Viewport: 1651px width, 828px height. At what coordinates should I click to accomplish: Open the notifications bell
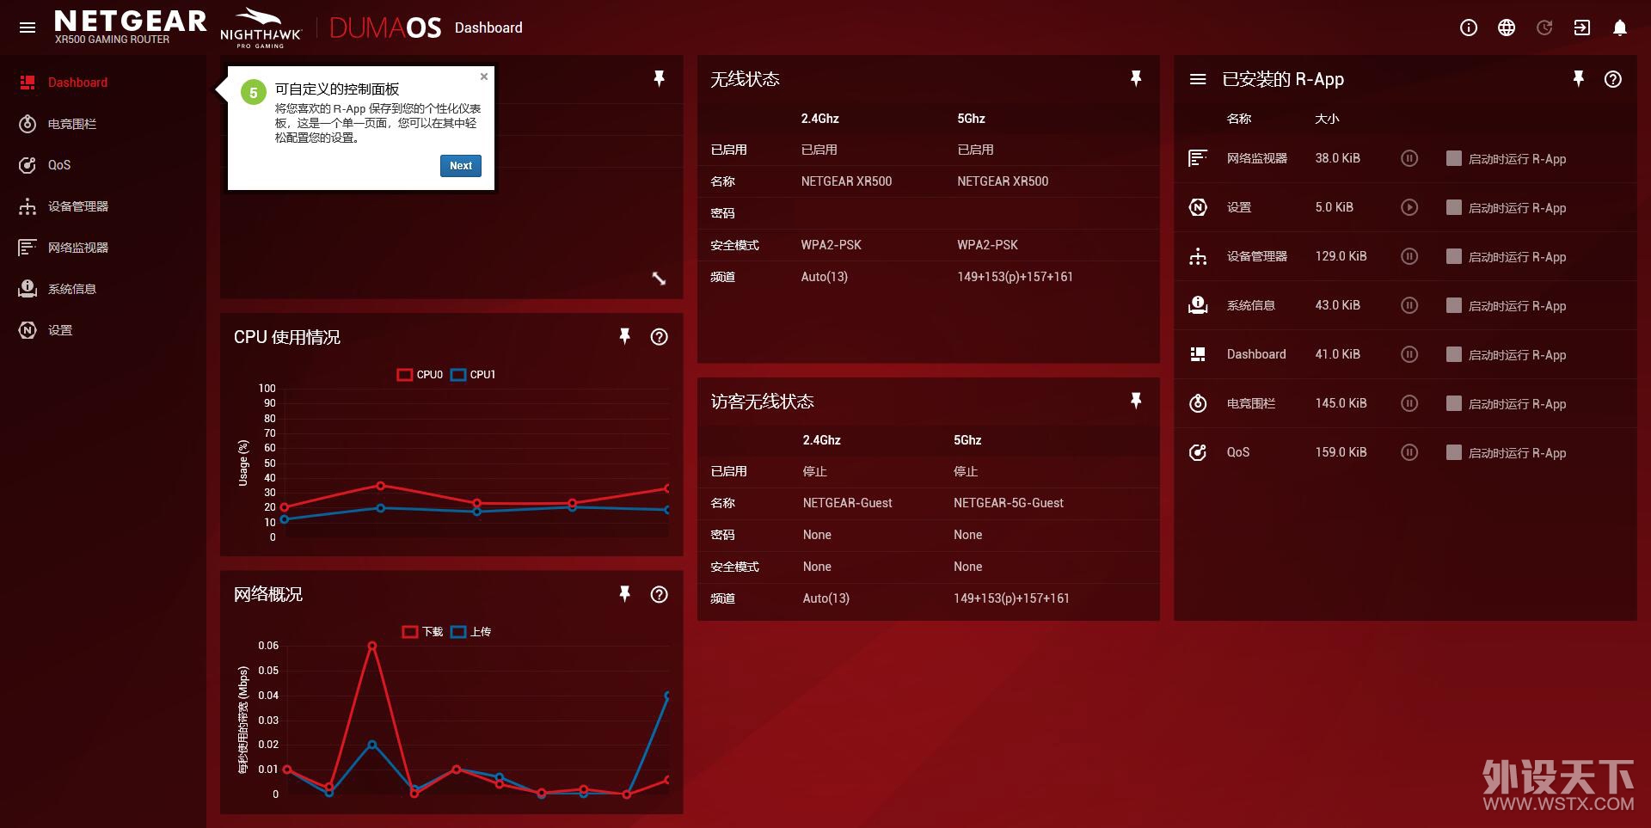(x=1620, y=28)
